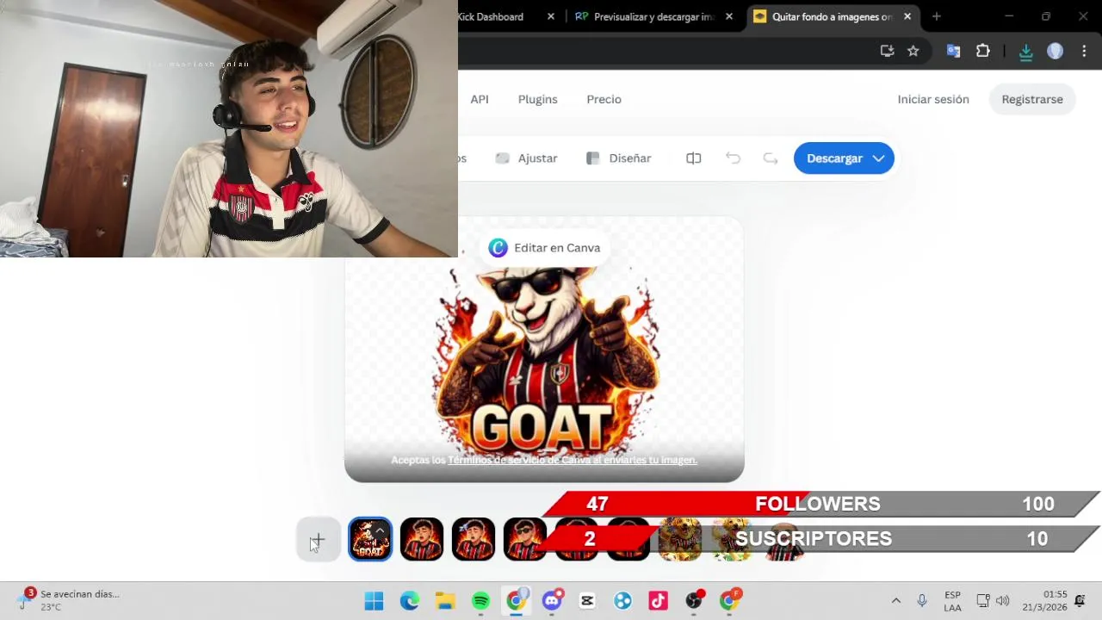
Task: Open Spotify from taskbar
Action: click(480, 600)
